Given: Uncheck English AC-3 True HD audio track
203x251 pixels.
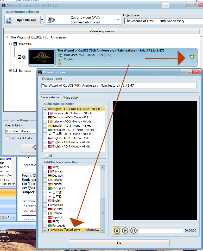Looking at the screenshot, I should 45,109.
